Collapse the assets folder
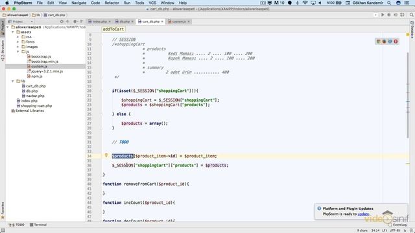 13,32
